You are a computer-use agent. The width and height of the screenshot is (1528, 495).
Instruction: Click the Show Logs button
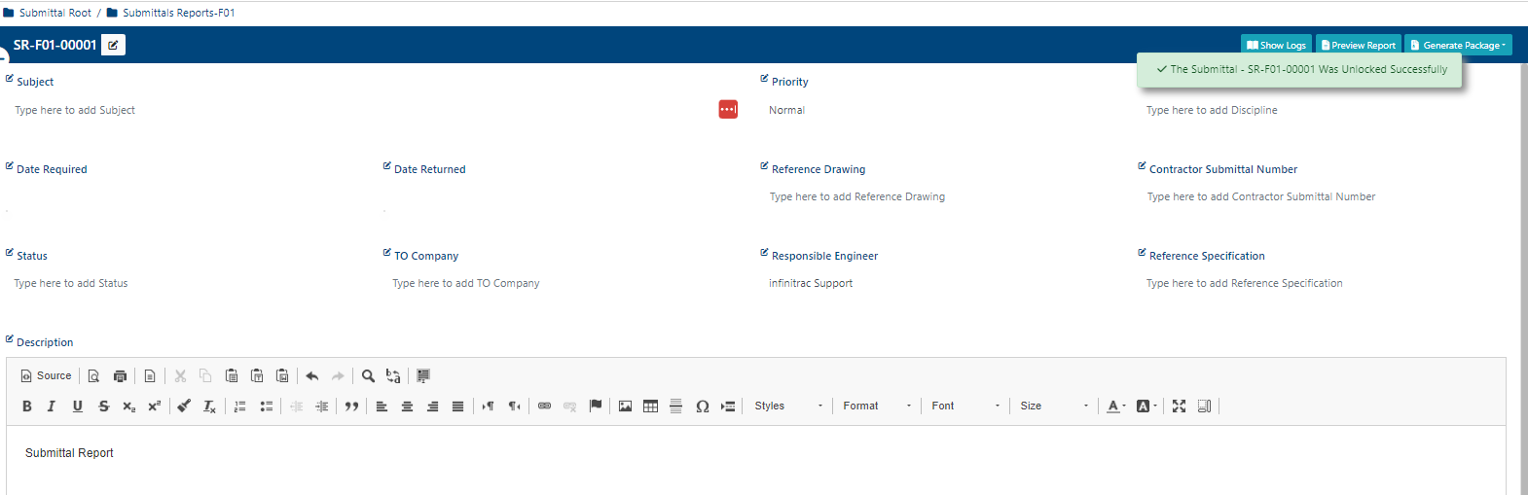pos(1276,45)
